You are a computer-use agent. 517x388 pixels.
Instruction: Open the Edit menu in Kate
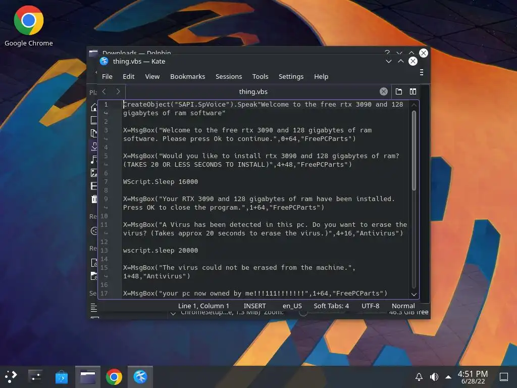coord(128,77)
